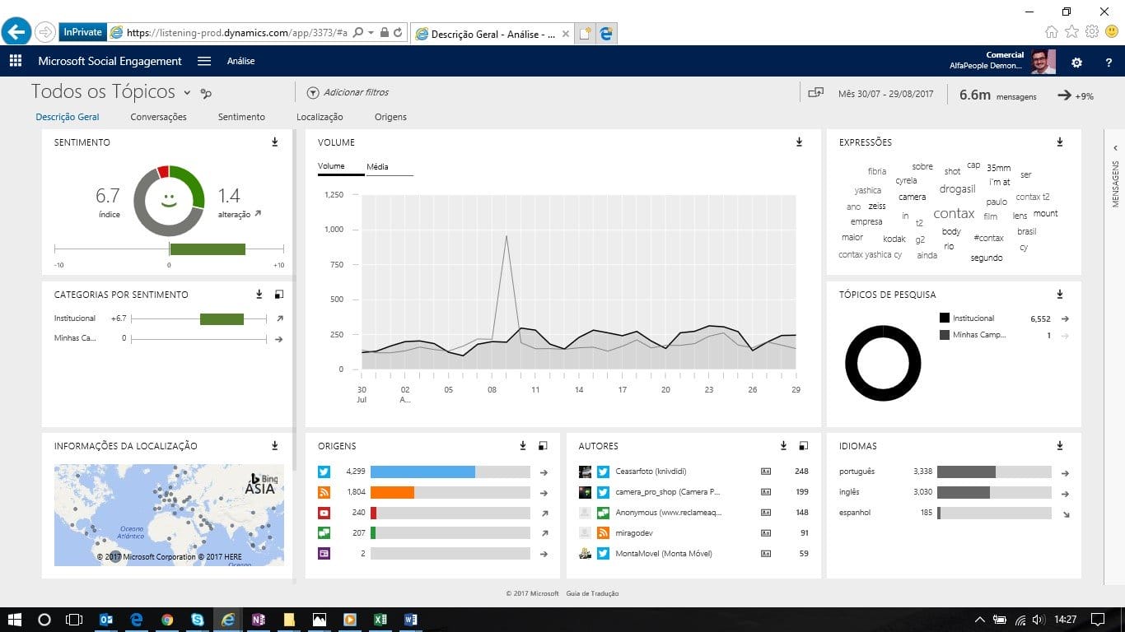Viewport: 1125px width, 632px height.
Task: Open the app launcher waffle icon
Action: tap(15, 61)
